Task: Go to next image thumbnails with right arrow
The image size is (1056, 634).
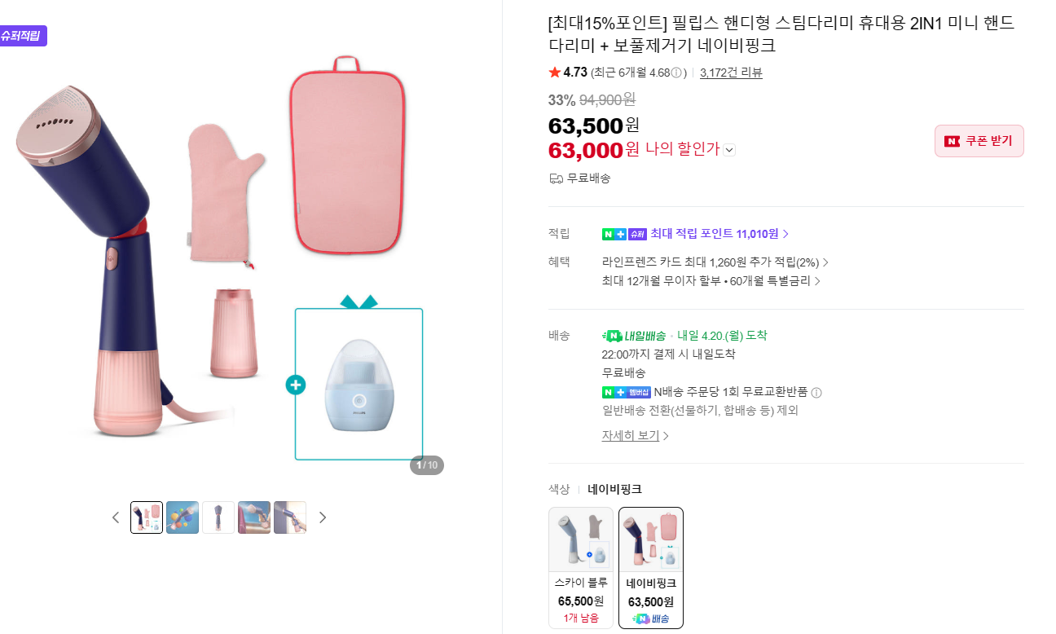Action: (323, 517)
